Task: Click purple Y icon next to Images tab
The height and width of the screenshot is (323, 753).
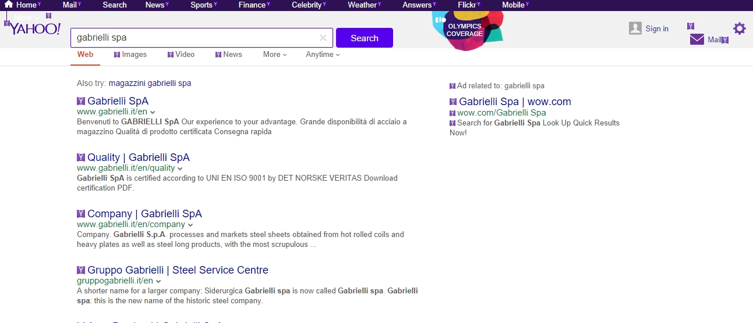Action: point(117,55)
